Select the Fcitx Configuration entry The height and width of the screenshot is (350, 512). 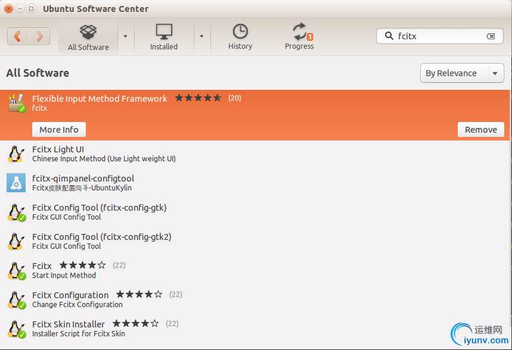255,299
